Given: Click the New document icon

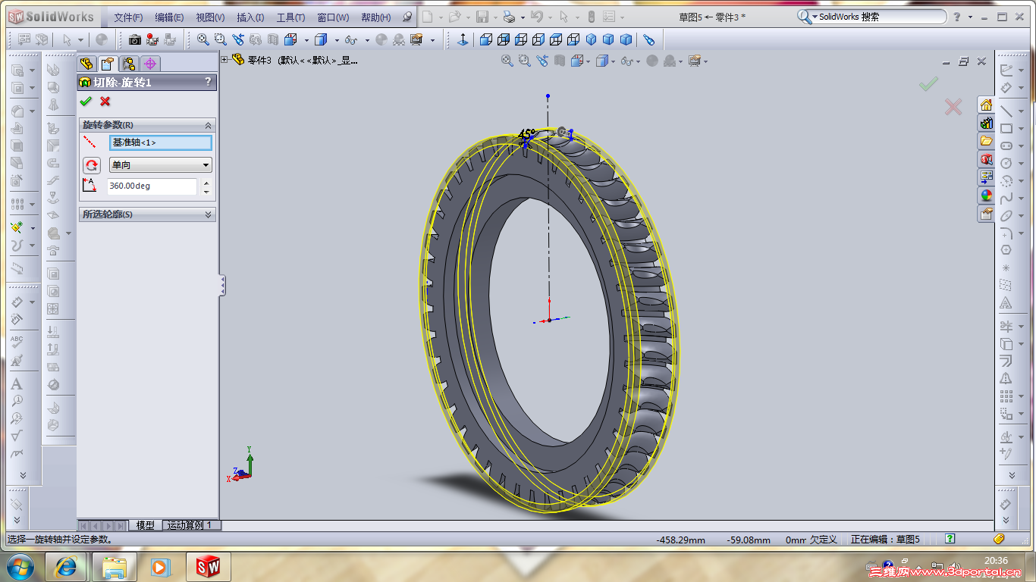Looking at the screenshot, I should coord(428,17).
